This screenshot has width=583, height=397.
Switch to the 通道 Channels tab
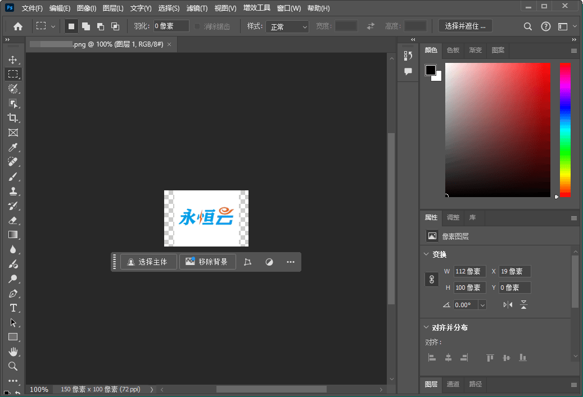[x=453, y=384]
